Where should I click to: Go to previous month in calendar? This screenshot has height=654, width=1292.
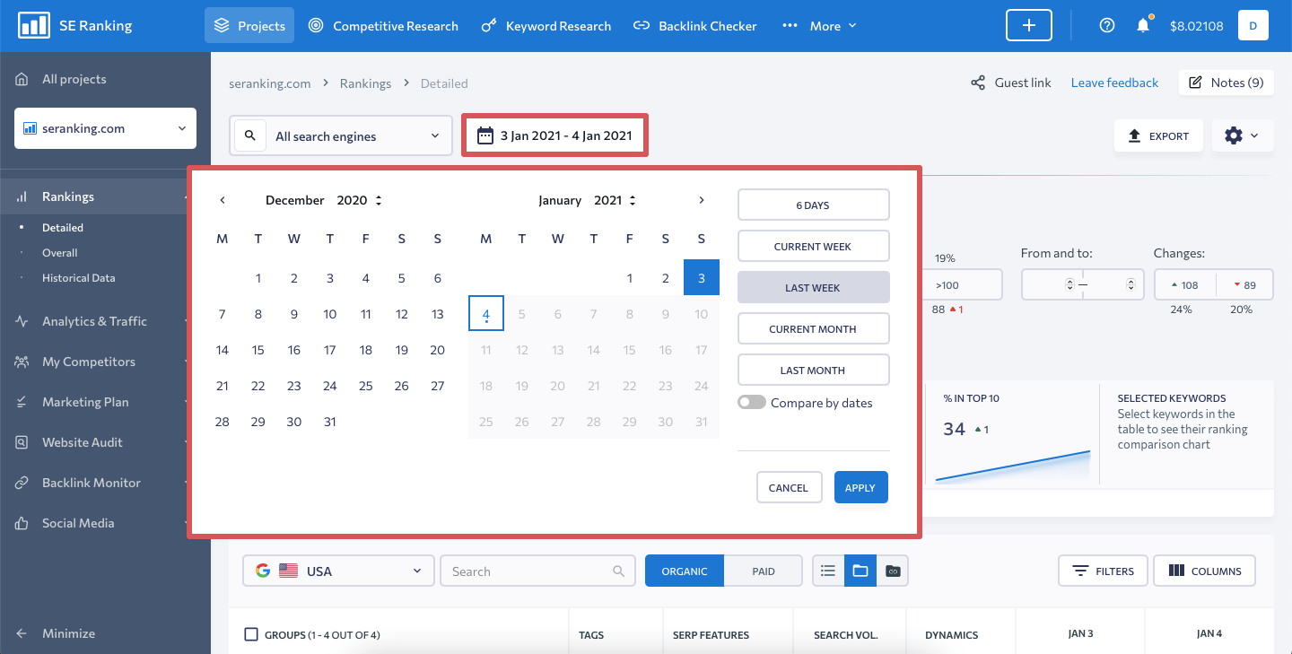[223, 200]
